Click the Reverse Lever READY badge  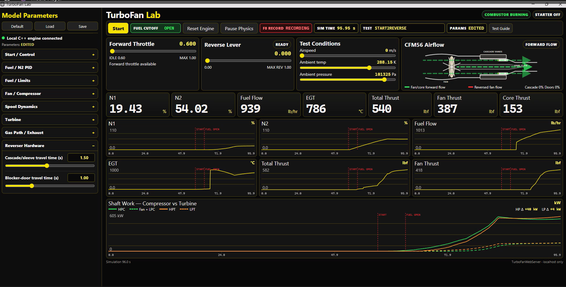point(282,44)
